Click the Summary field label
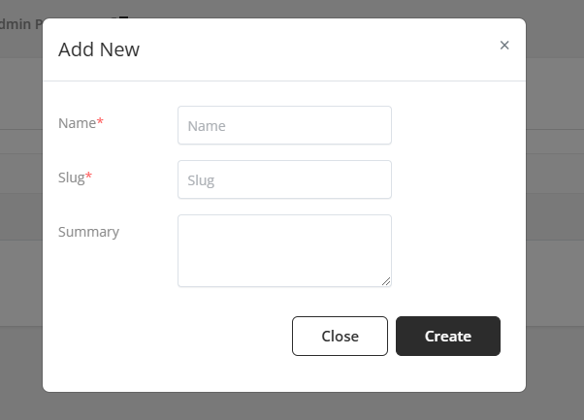 click(88, 232)
